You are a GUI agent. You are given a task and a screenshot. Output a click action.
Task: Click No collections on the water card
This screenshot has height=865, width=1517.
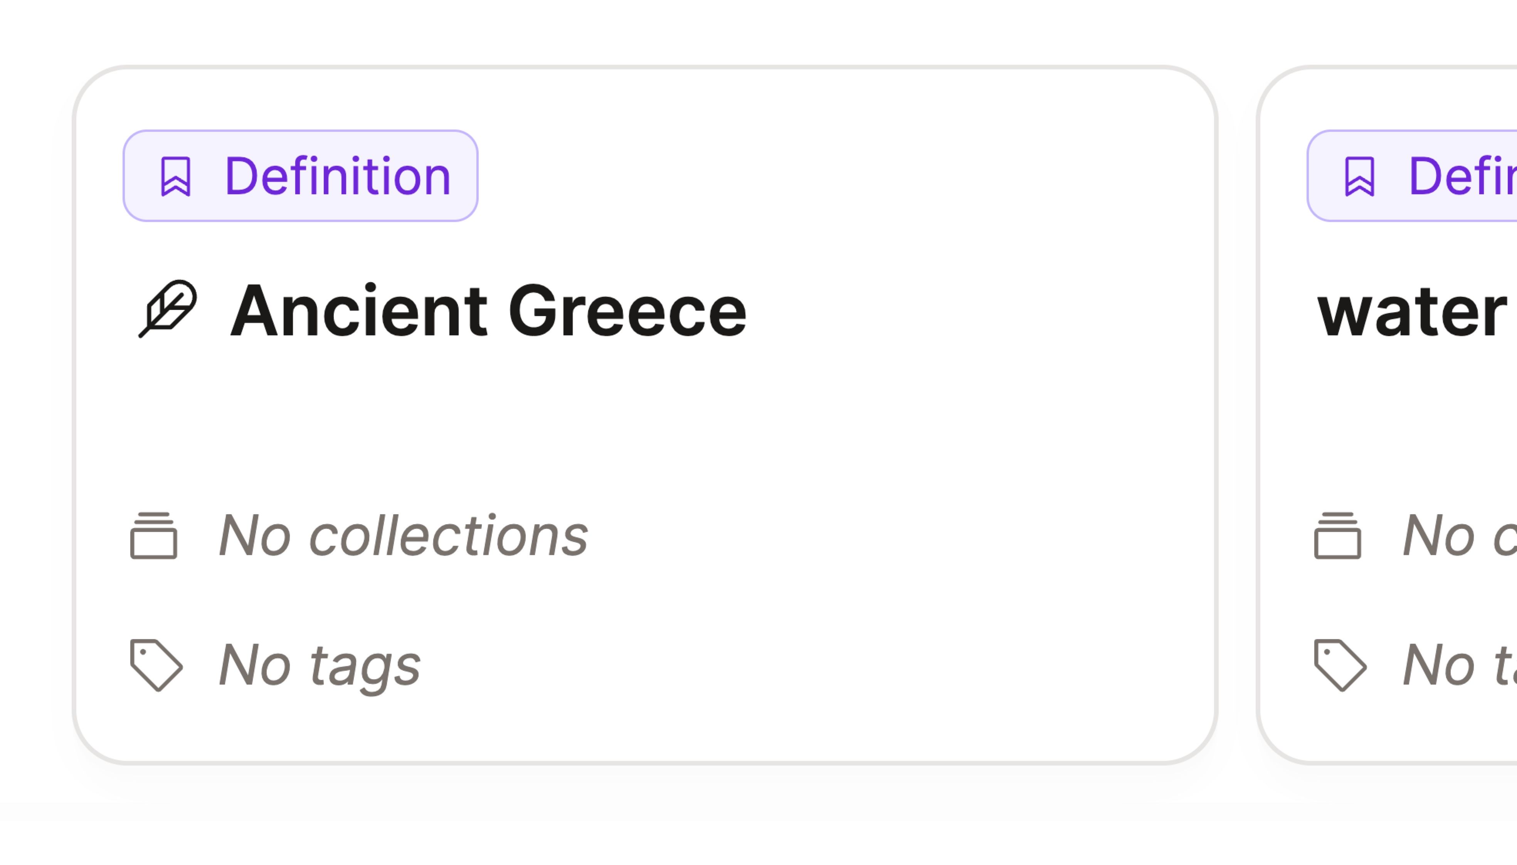[x=1455, y=537]
